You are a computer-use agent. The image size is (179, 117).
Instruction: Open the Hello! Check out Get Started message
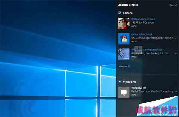152,91
